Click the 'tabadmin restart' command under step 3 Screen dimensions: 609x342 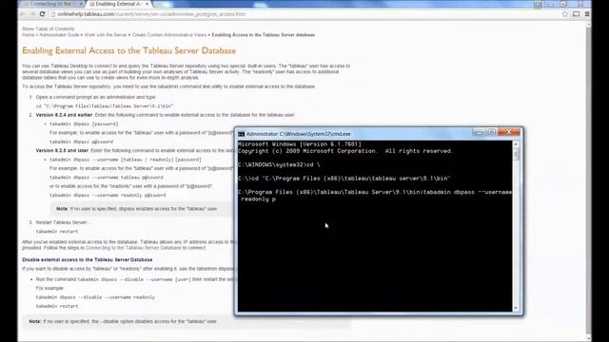[57, 232]
